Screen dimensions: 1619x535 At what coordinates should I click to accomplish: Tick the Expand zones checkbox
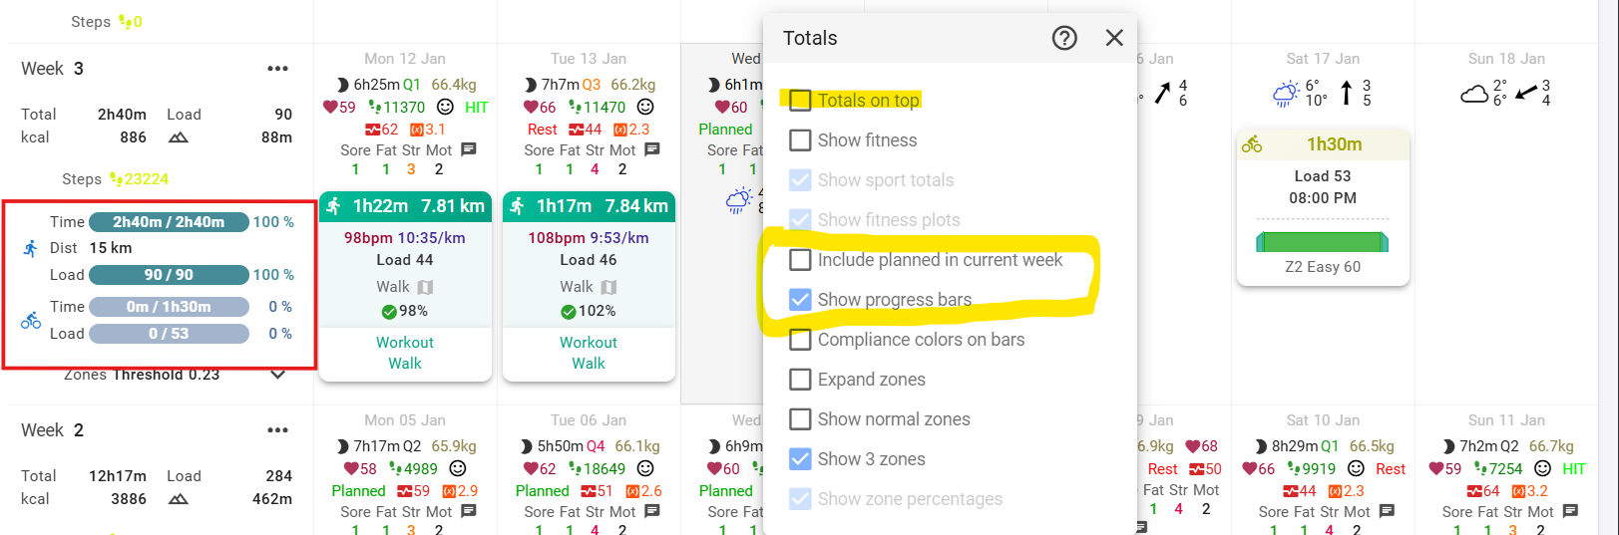(x=800, y=380)
